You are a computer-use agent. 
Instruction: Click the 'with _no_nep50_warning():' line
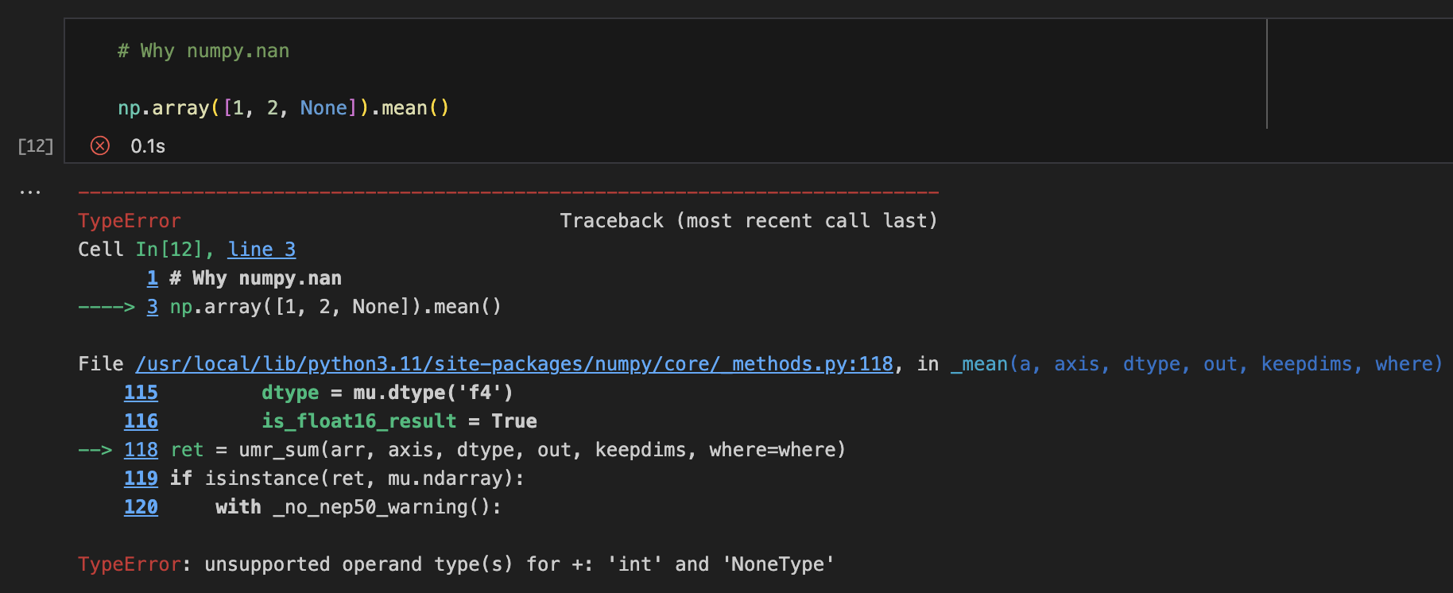point(358,507)
